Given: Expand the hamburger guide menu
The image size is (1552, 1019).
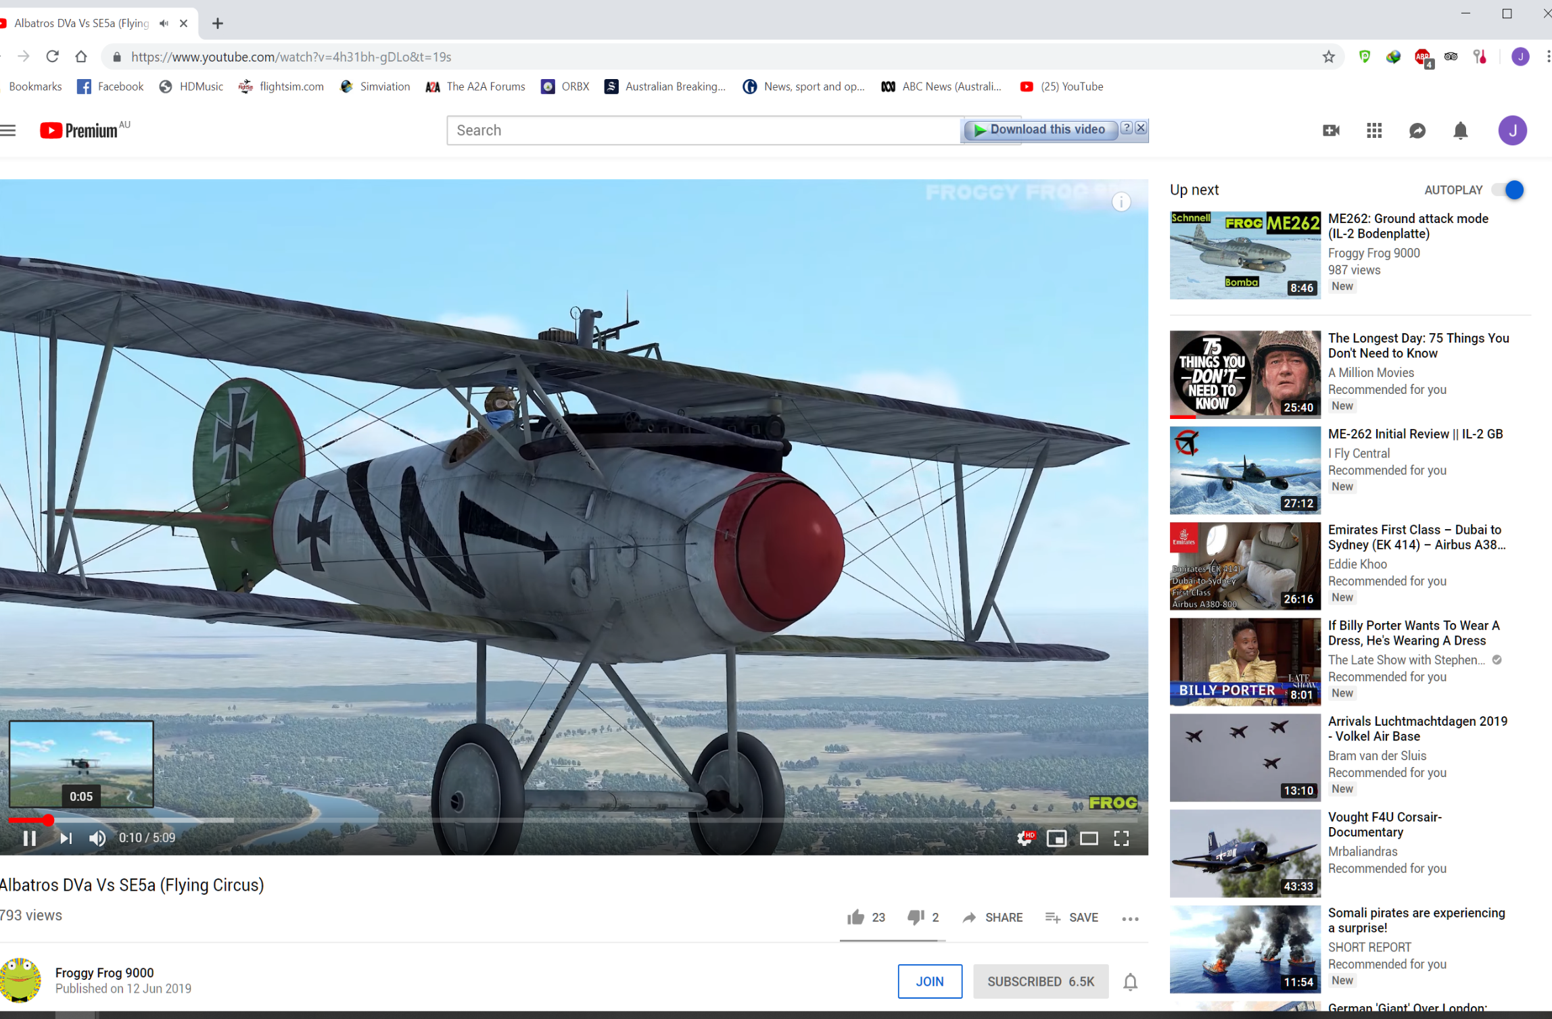Looking at the screenshot, I should click(8, 130).
